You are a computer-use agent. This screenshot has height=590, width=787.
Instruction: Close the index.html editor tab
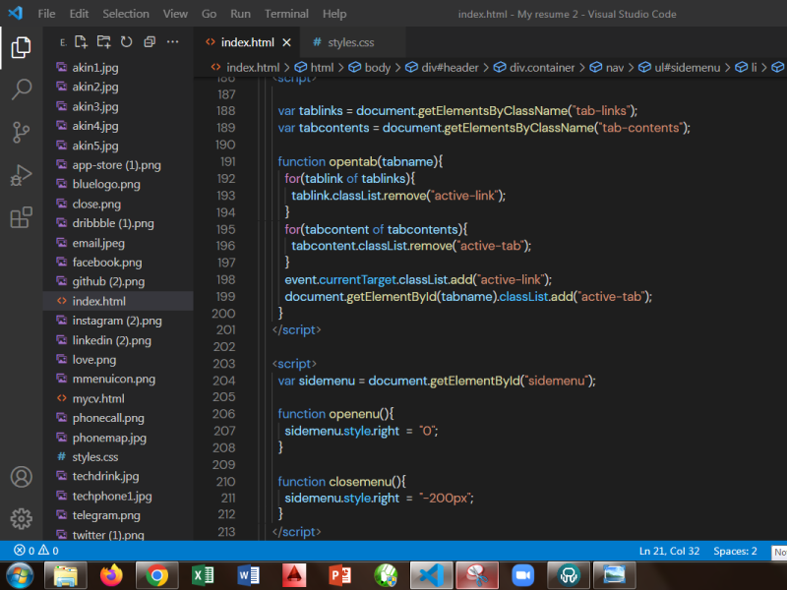(287, 42)
